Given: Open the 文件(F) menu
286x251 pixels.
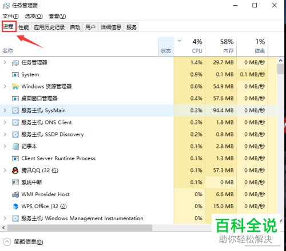Looking at the screenshot, I should click(11, 17).
